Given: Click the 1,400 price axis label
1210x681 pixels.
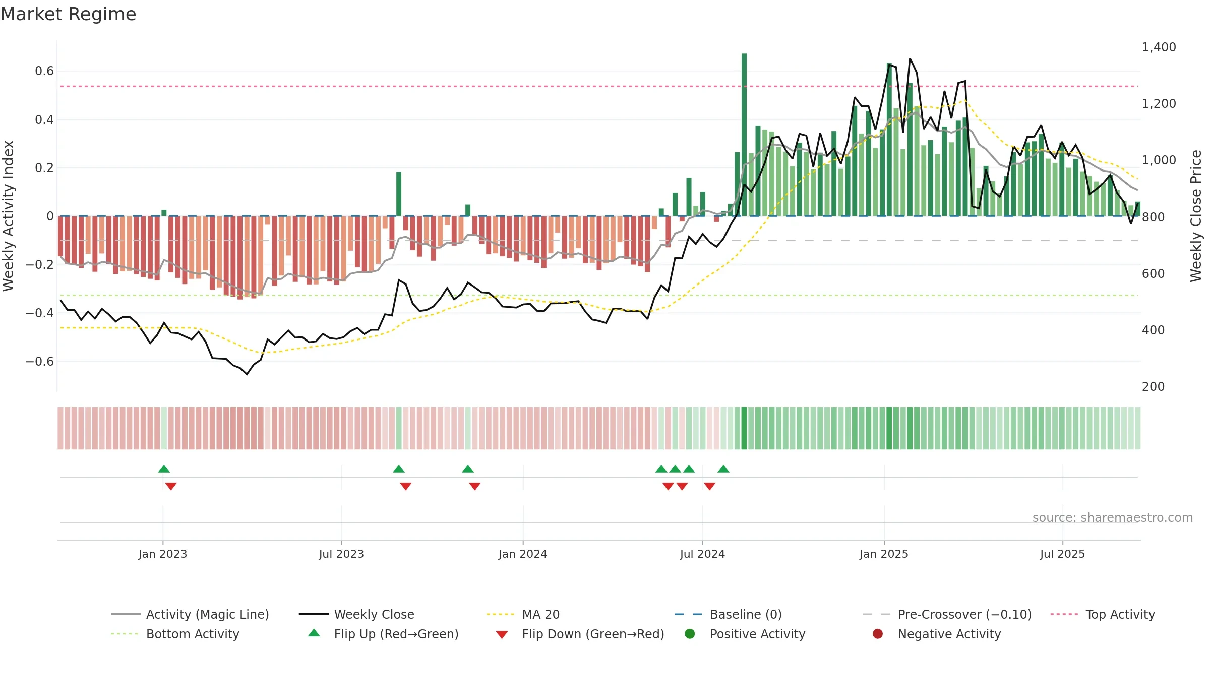Looking at the screenshot, I should pyautogui.click(x=1159, y=47).
